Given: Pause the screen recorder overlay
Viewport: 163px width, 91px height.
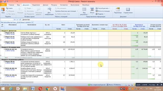Looking at the screenshot, I should 158,85.
